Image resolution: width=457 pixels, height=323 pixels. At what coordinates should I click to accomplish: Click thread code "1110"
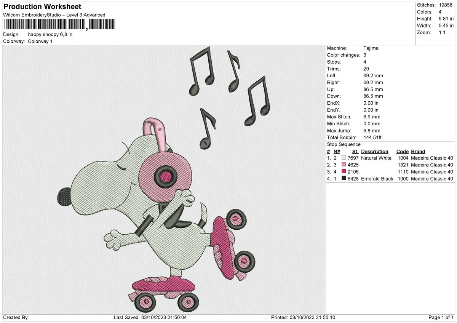403,171
